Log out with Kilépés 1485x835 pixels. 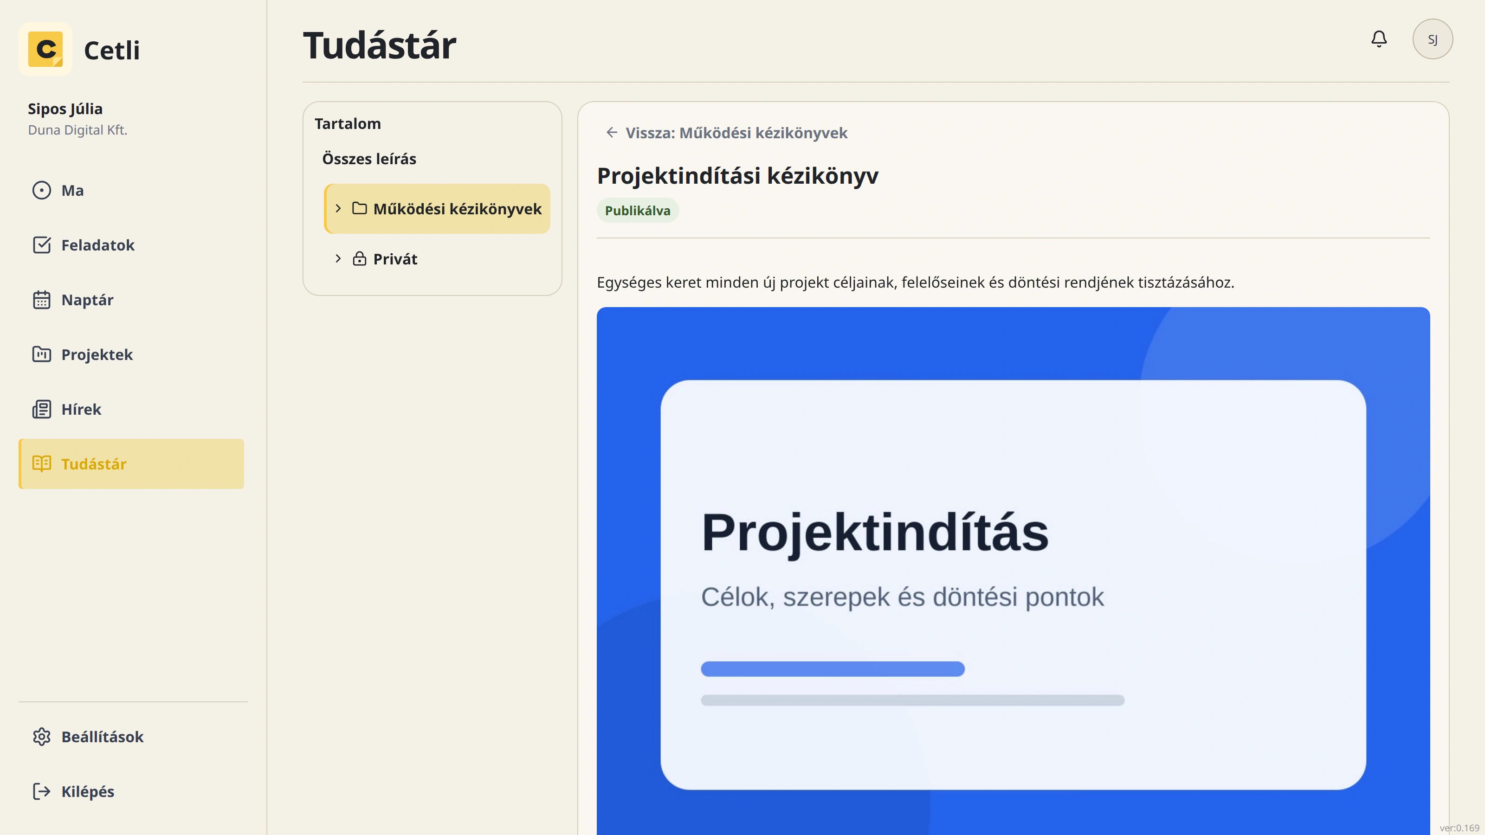131,792
